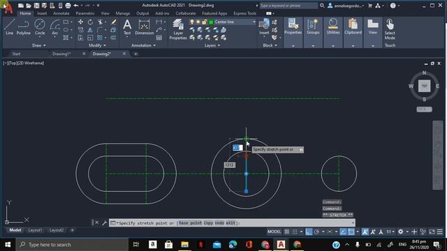Click the Base point option in command line
This screenshot has width=447, height=251.
tap(190, 223)
